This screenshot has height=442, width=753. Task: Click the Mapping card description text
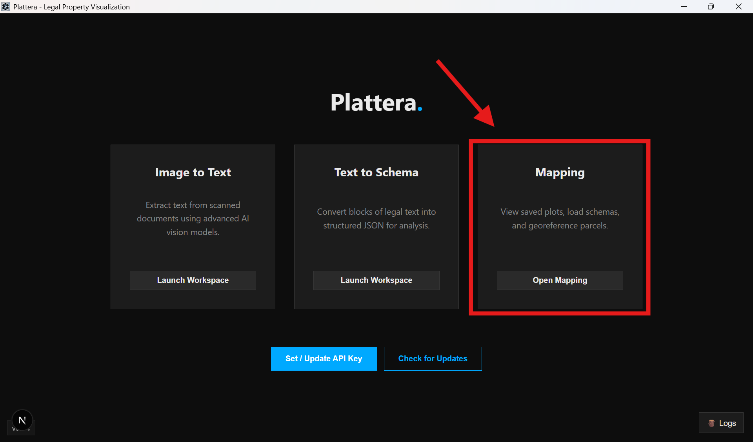pyautogui.click(x=560, y=218)
